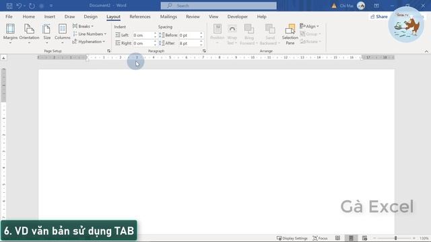Open the Position gallery

coord(217,34)
